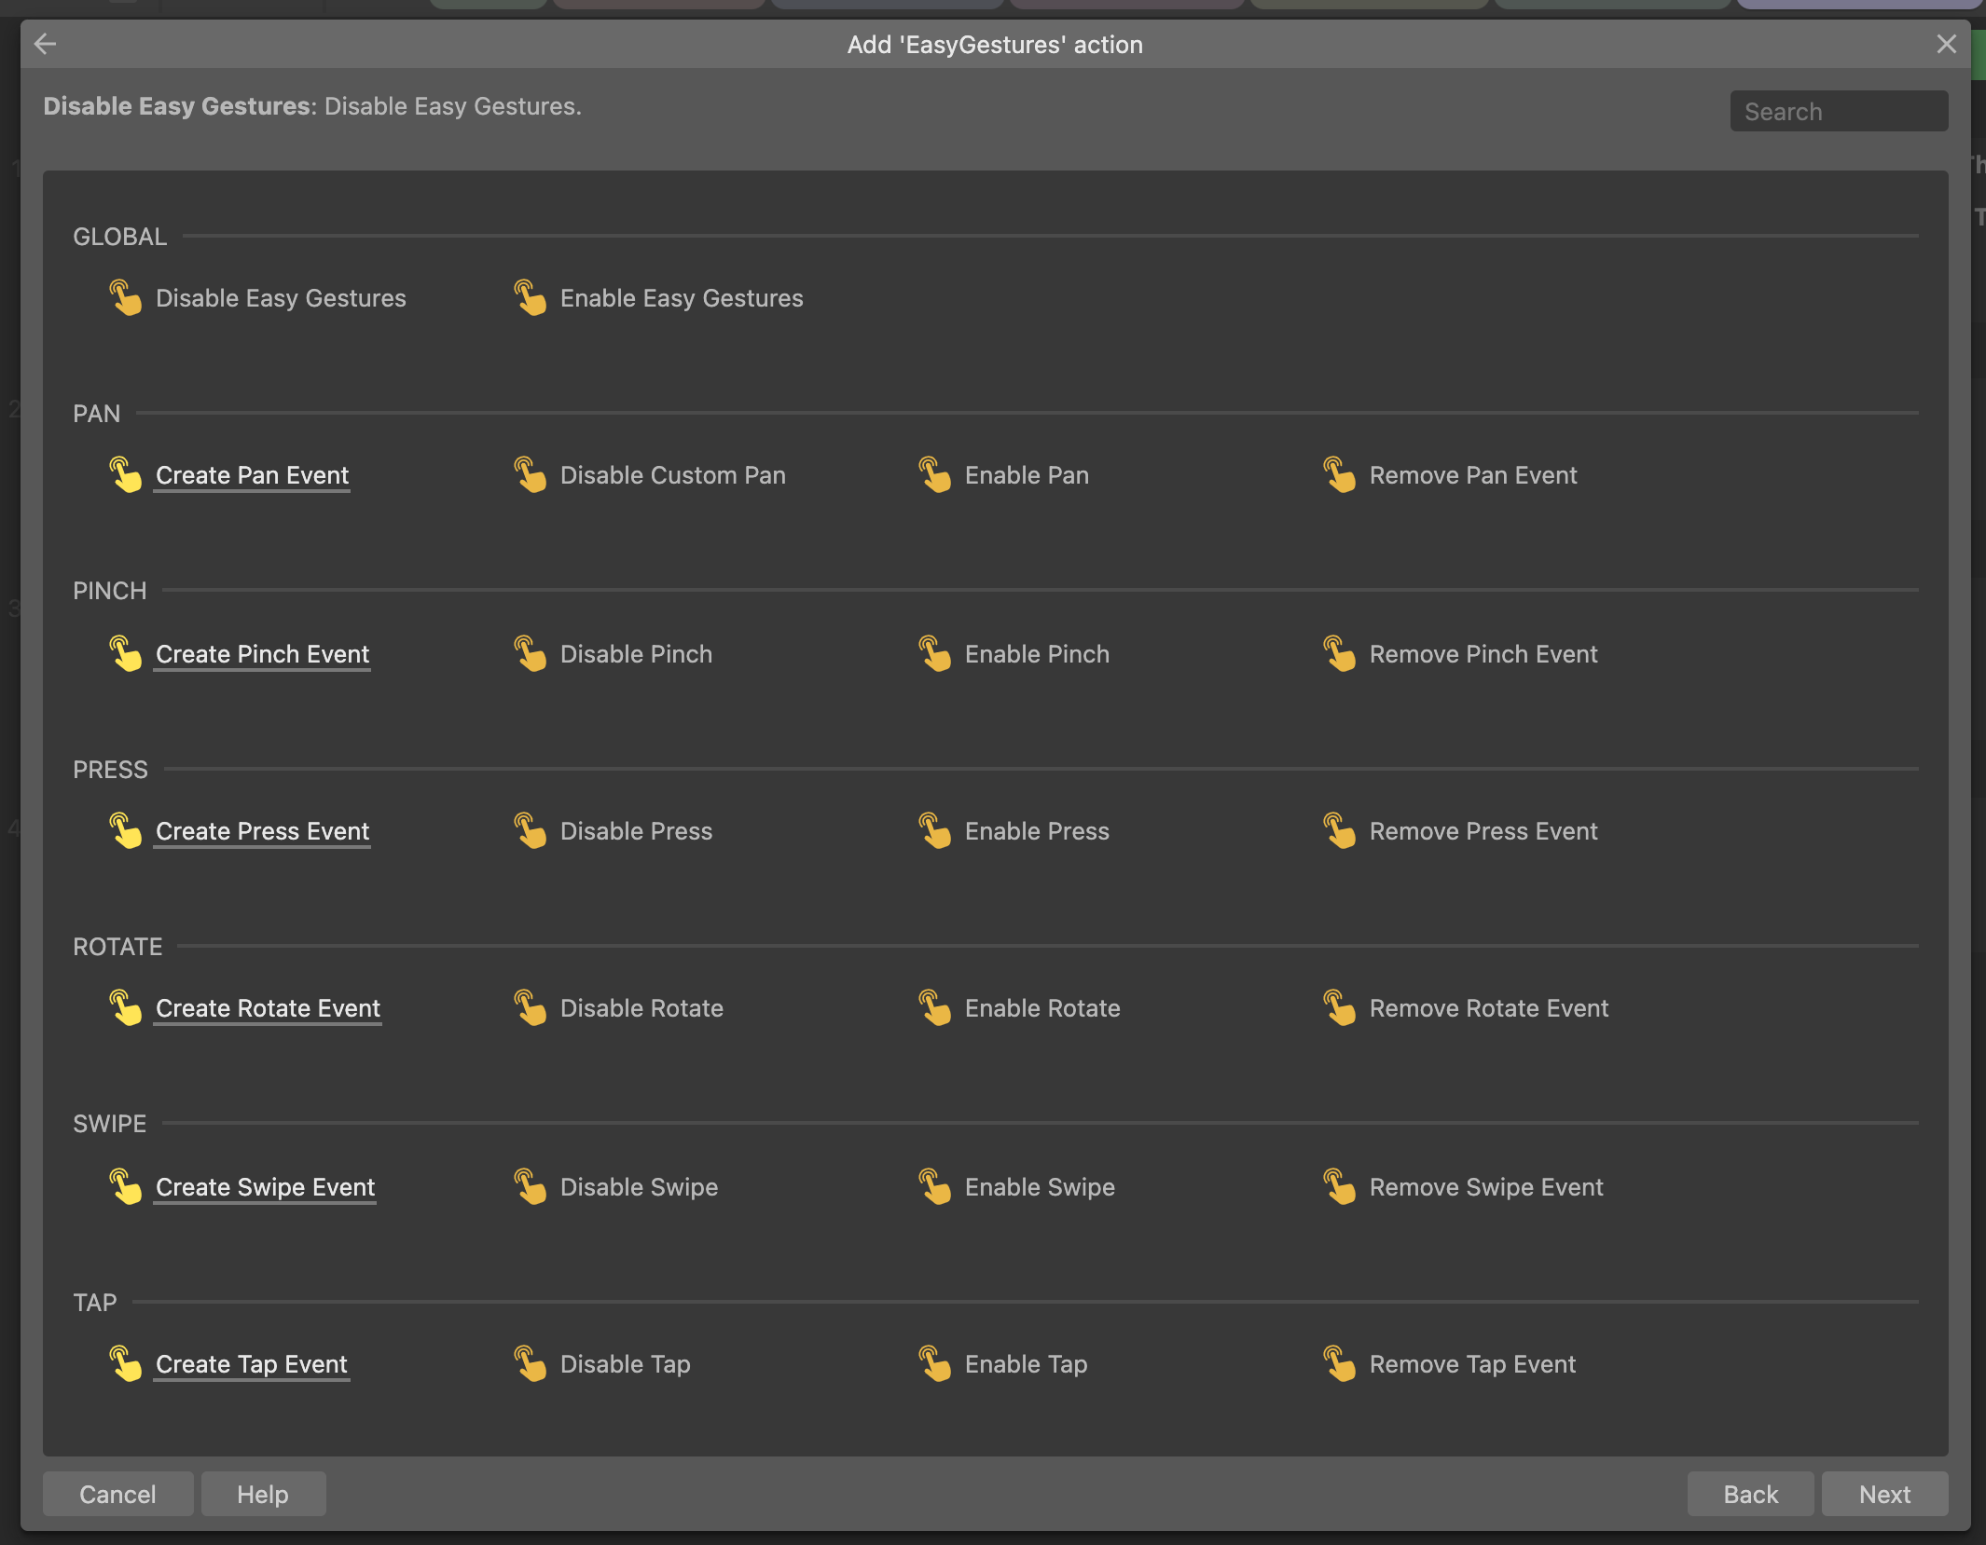Click the Remove Rotate Event gesture icon
Viewport: 1986px width, 1545px height.
point(1339,1008)
